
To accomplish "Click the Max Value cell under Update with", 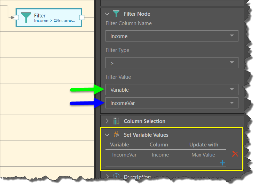I will tap(203, 155).
